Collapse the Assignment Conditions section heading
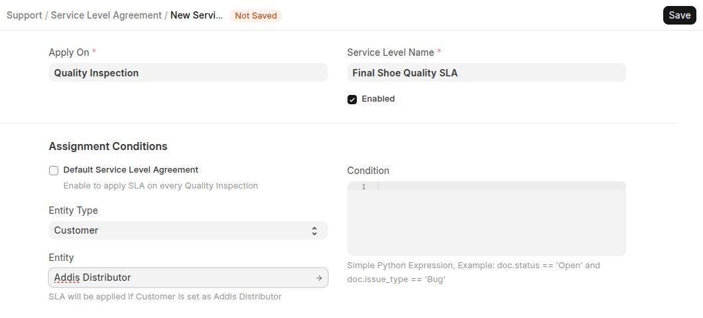Viewport: 703px width, 318px height. [x=108, y=146]
